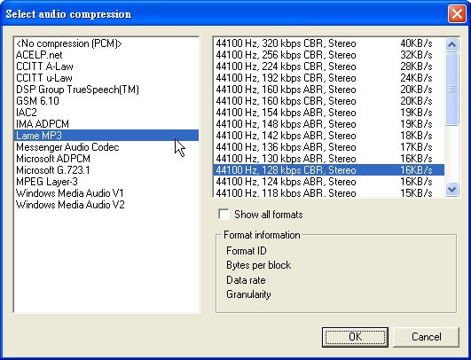Dismiss dialog with Cancel button

(427, 337)
